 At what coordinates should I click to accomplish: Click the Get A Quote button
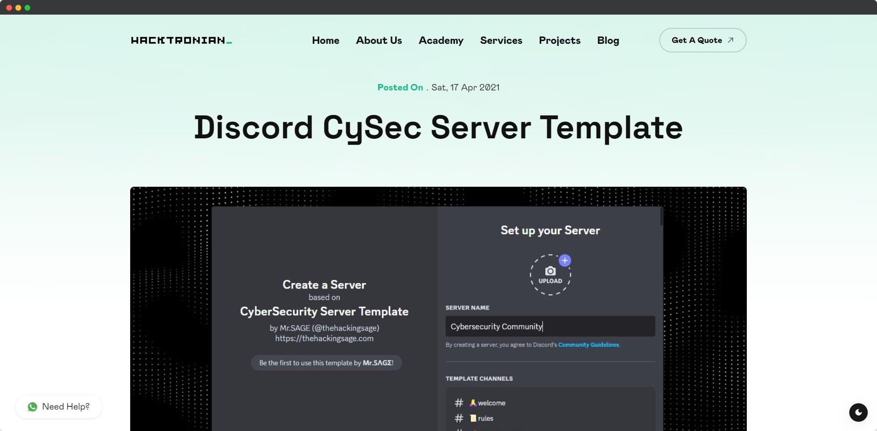tap(703, 40)
